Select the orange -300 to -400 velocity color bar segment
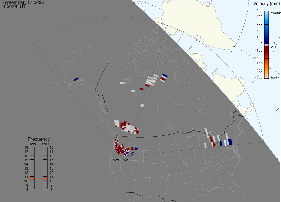 click(266, 68)
